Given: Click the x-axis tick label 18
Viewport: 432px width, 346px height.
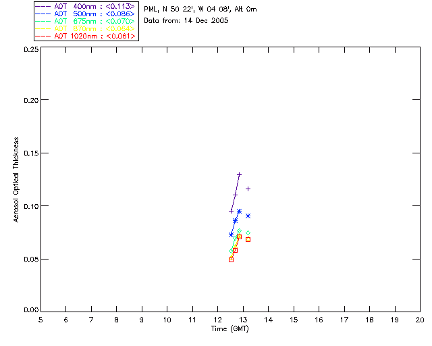Looking at the screenshot, I should click(x=369, y=320).
